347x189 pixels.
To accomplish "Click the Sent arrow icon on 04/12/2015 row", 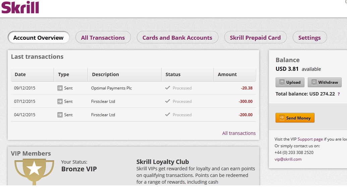I will (60, 115).
